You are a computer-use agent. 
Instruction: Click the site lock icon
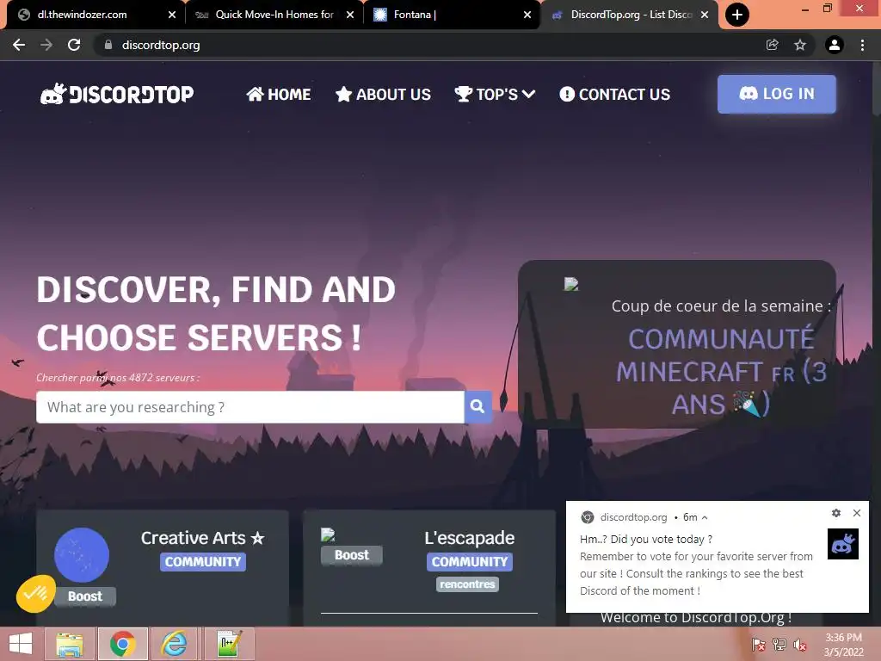click(x=108, y=45)
